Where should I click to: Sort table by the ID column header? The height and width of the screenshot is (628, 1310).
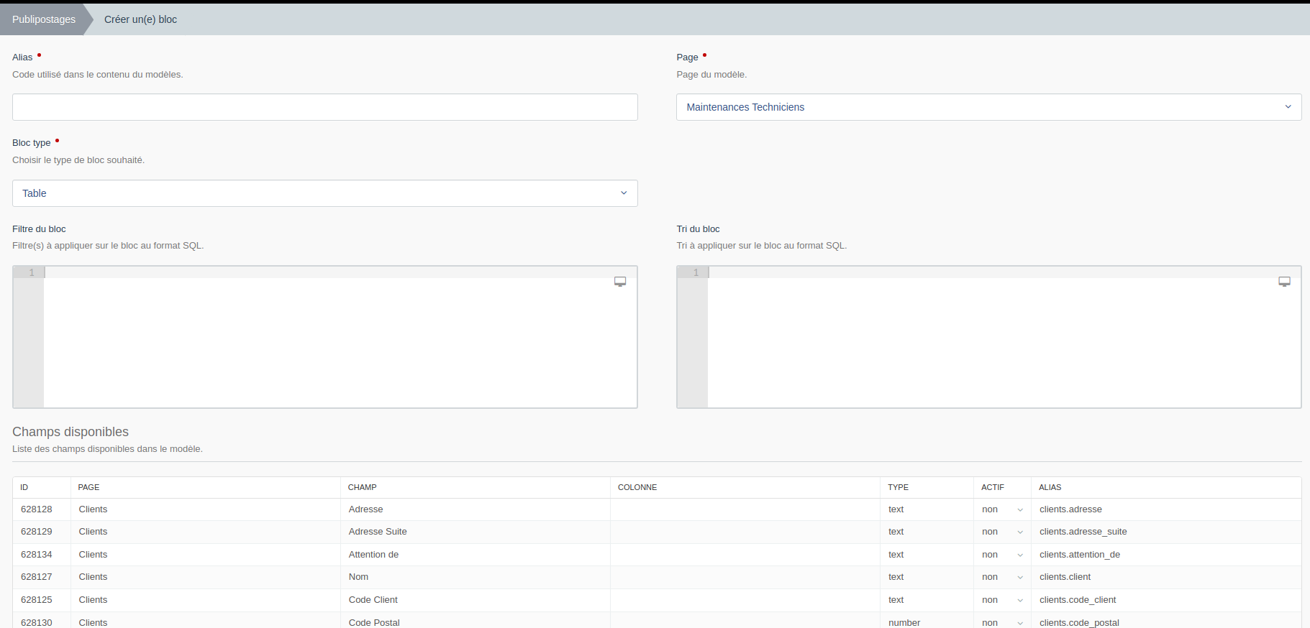[24, 487]
